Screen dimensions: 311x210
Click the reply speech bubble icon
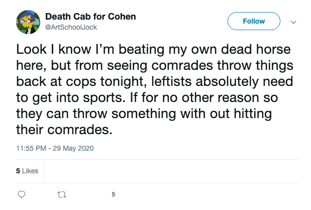(x=22, y=194)
